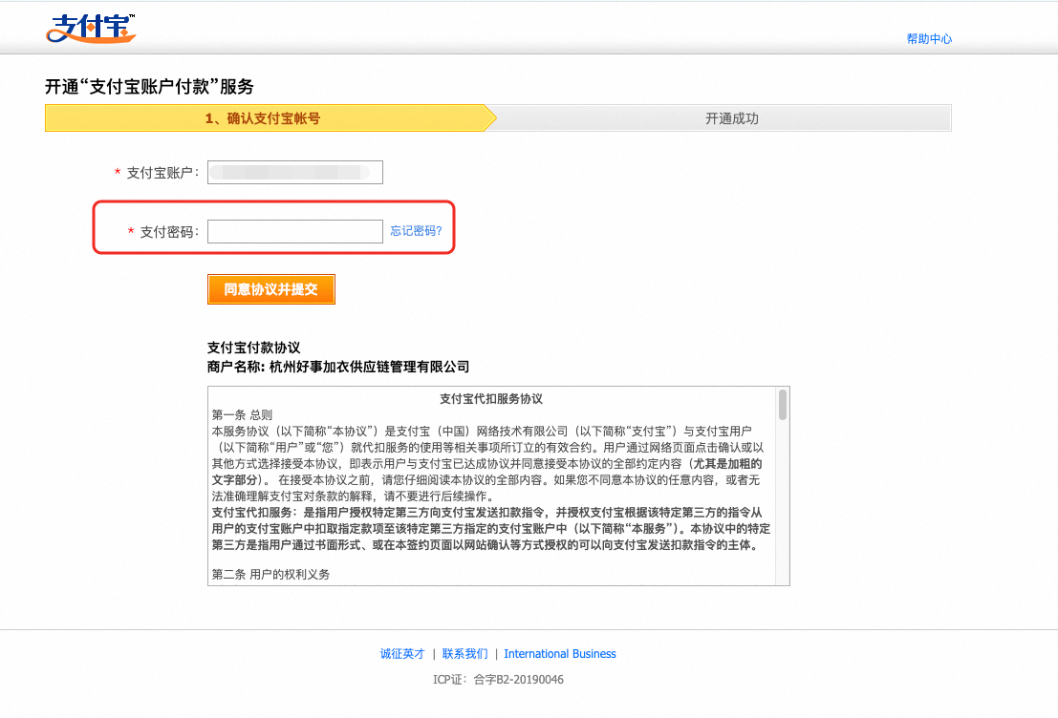Screen dimensions: 1058x718
Task: Click the 第二条 用户的权利义务 line
Action: (x=270, y=575)
